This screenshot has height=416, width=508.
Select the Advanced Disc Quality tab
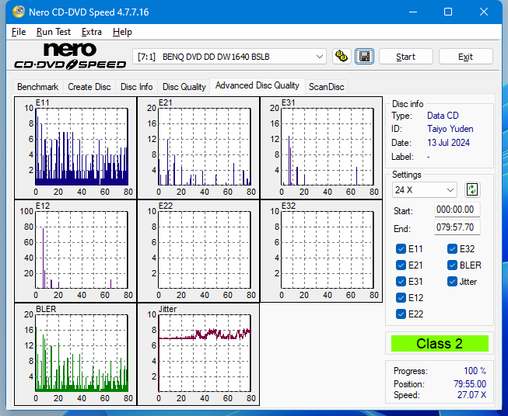click(258, 85)
